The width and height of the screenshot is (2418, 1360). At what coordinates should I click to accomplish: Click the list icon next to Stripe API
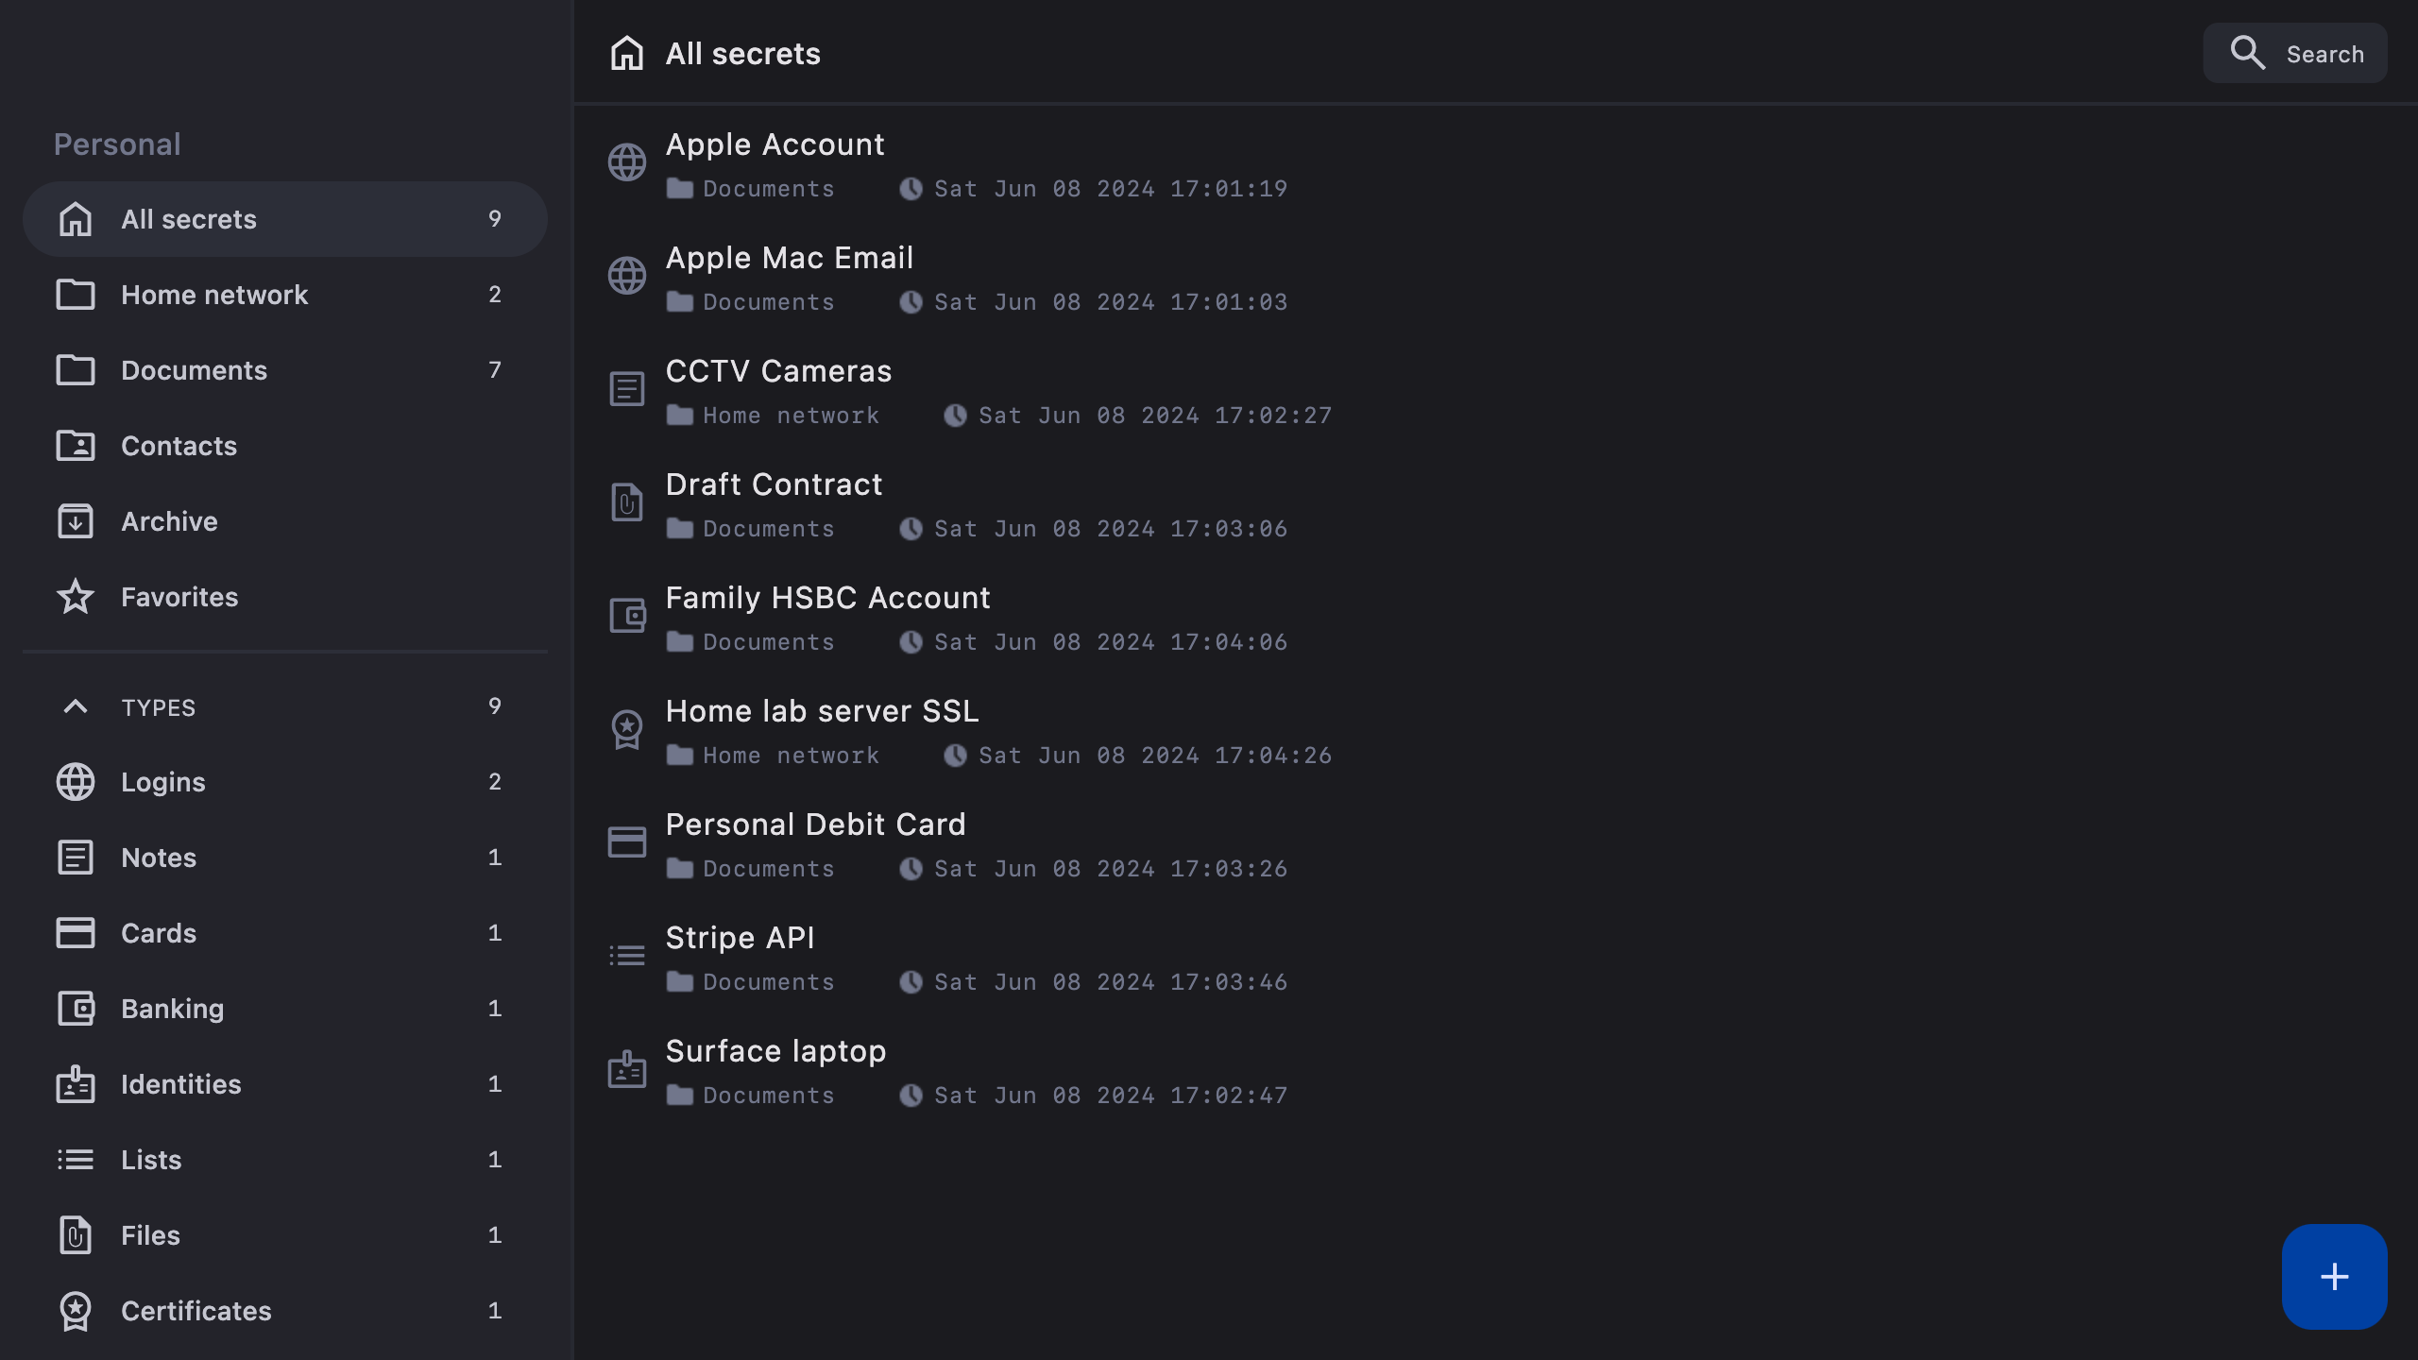pos(627,956)
